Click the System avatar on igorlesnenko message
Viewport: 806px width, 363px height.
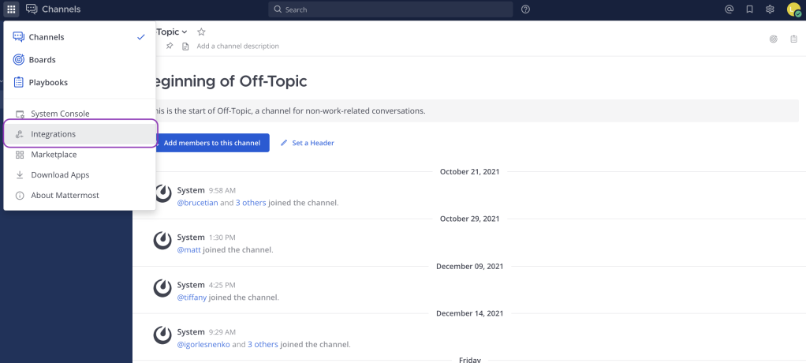point(162,335)
